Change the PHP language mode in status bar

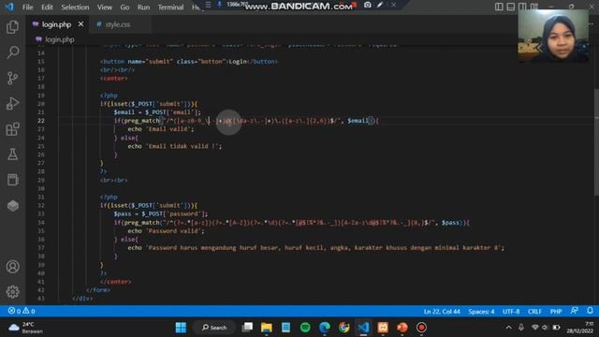556,312
